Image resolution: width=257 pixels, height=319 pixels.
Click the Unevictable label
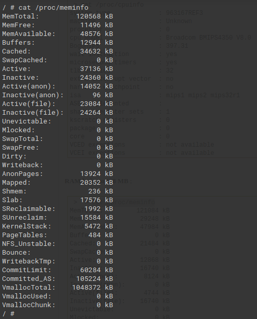(26, 121)
